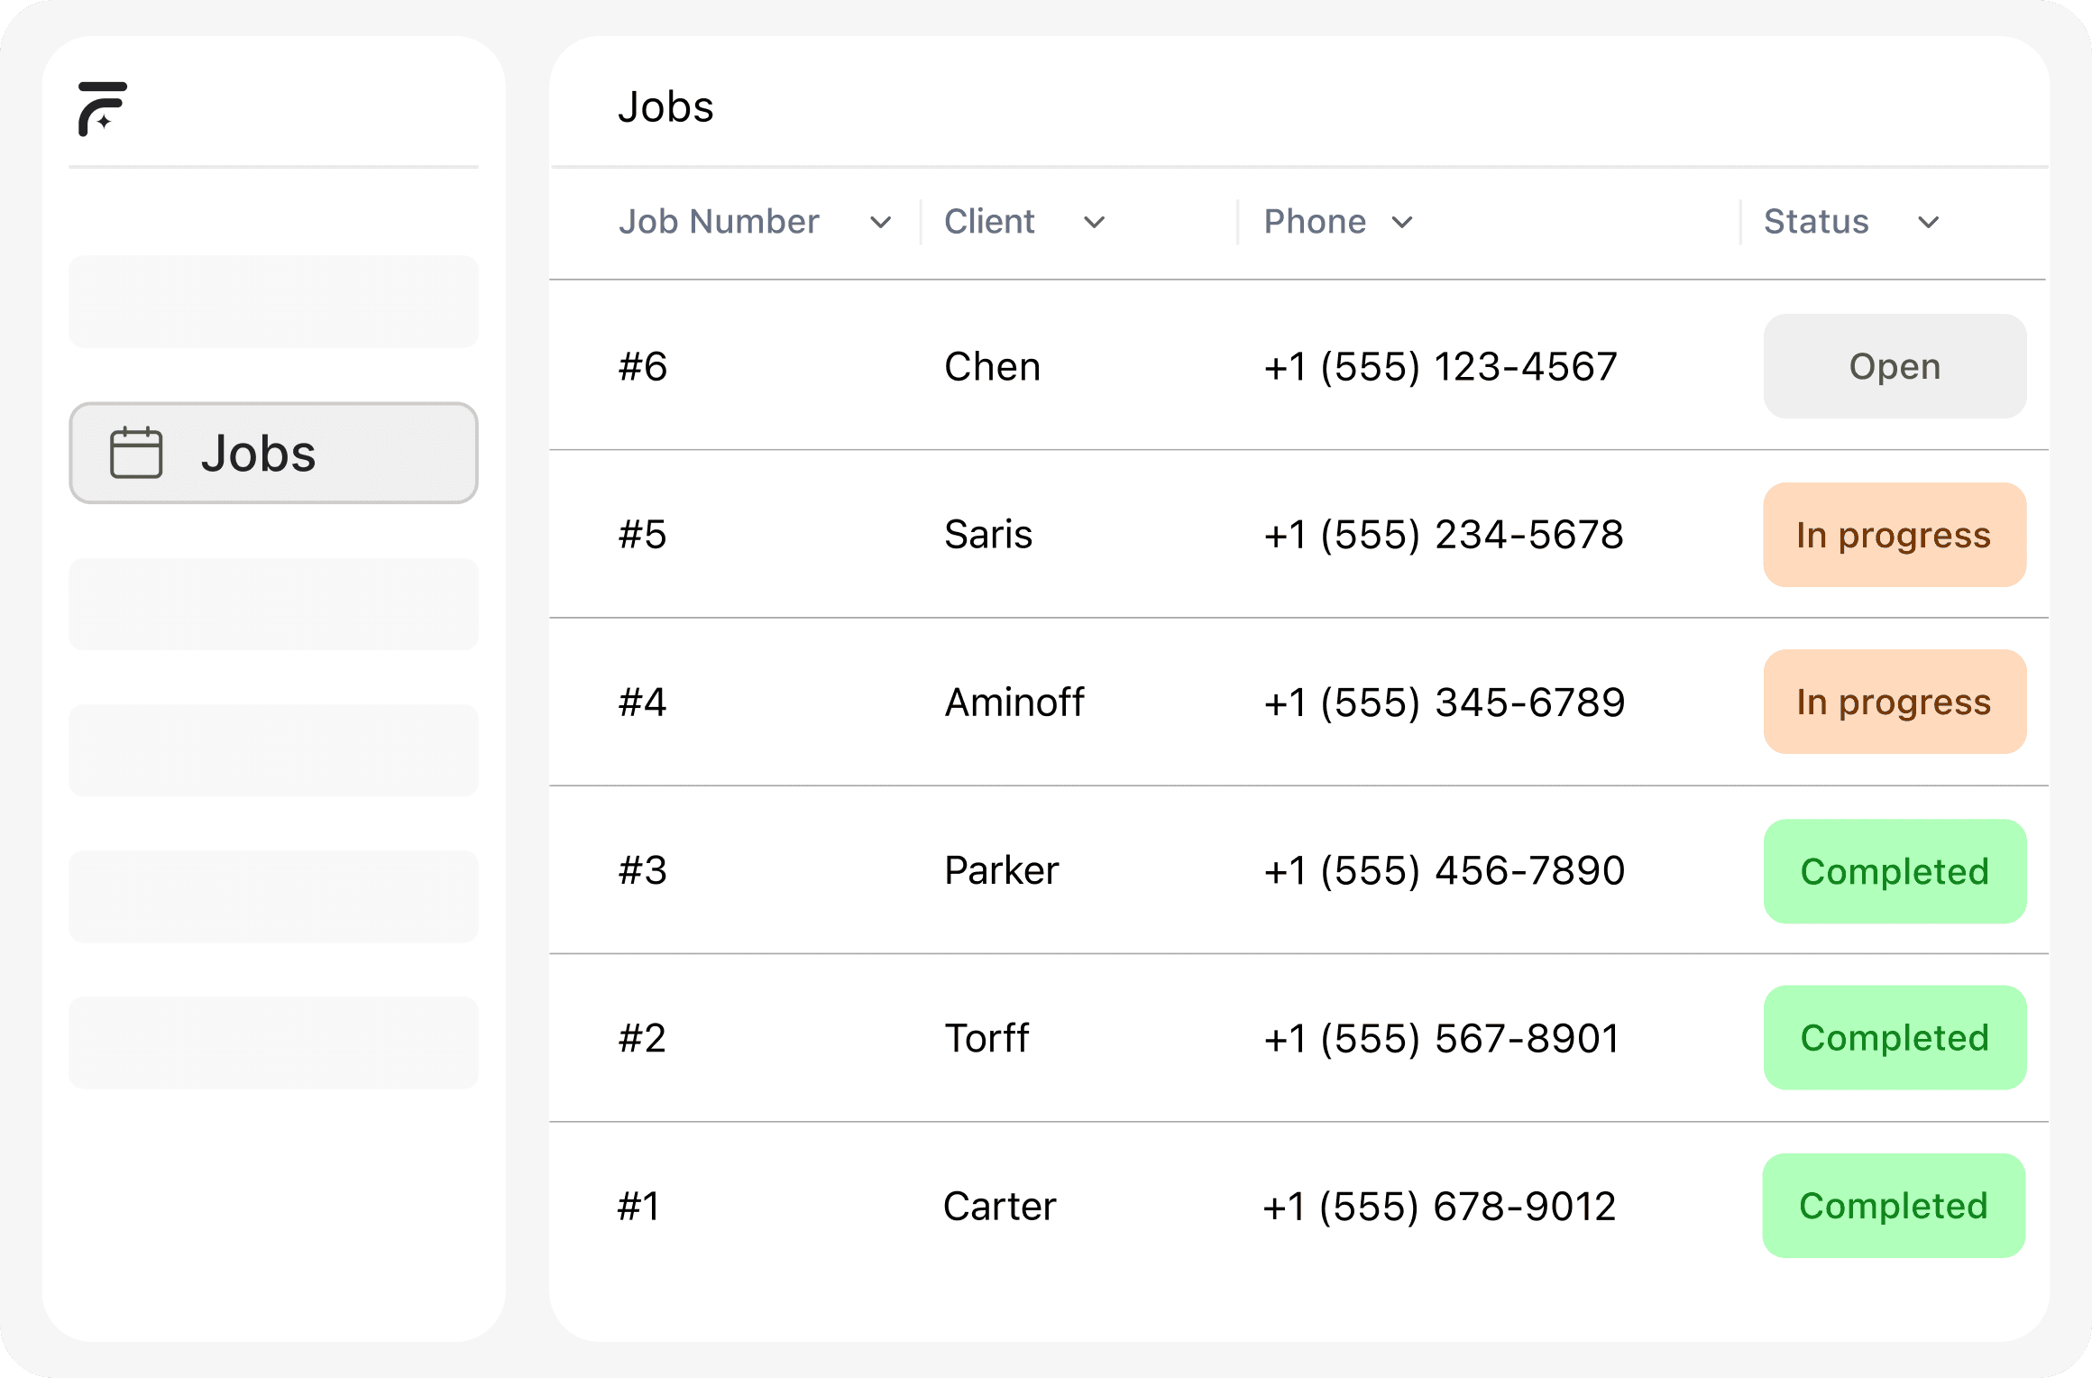Click the app logo in sidebar
Viewport: 2092px width, 1378px height.
pyautogui.click(x=102, y=109)
